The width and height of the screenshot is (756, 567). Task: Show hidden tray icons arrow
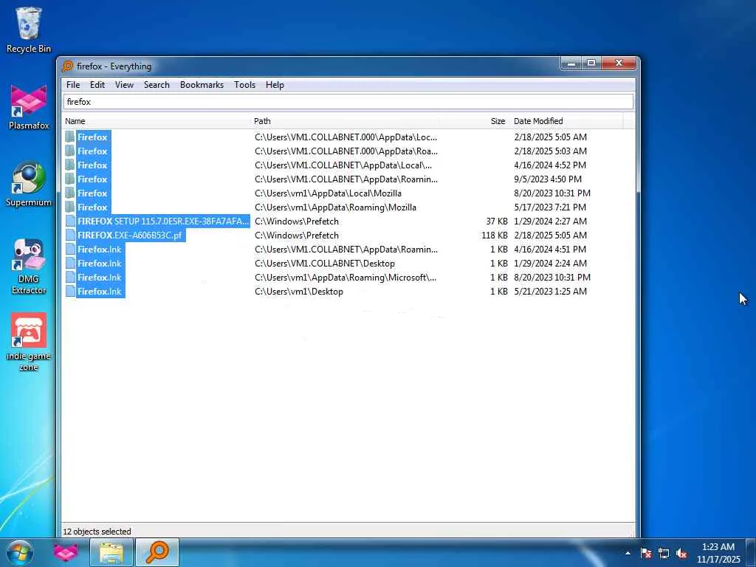[x=628, y=553]
